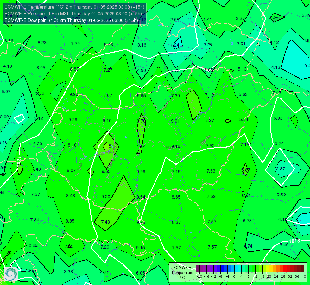
Task: Click the 6.93 temperature value
Action: [278, 118]
